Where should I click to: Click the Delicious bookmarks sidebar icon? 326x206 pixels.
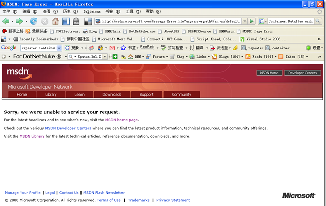[66, 21]
